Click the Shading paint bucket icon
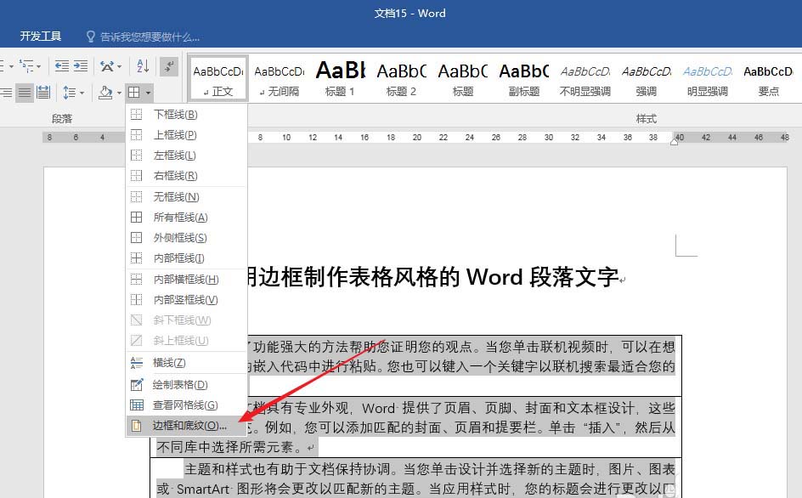The width and height of the screenshot is (802, 498). click(105, 92)
